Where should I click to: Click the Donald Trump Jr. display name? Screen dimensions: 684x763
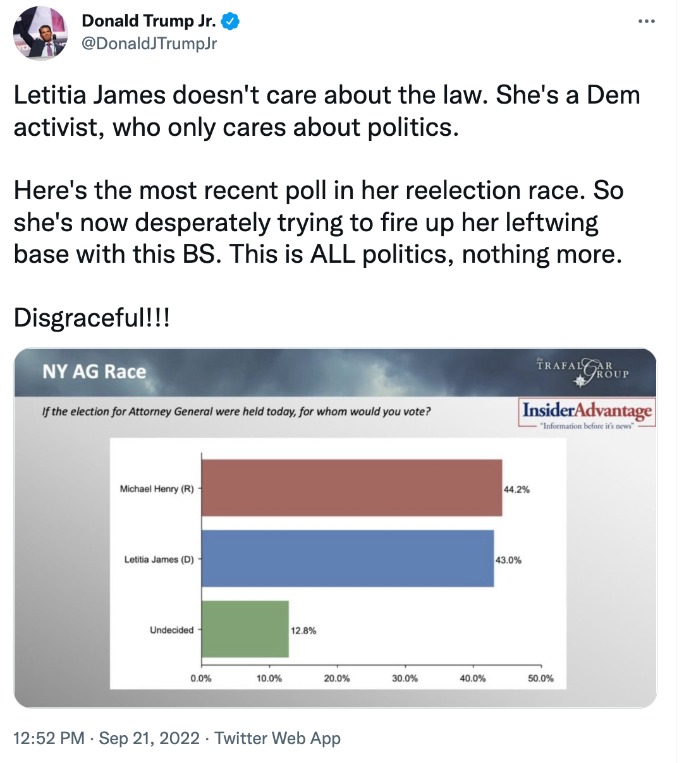coord(149,21)
